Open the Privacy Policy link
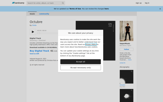The width and height of the screenshot is (163, 102). [x=91, y=44]
